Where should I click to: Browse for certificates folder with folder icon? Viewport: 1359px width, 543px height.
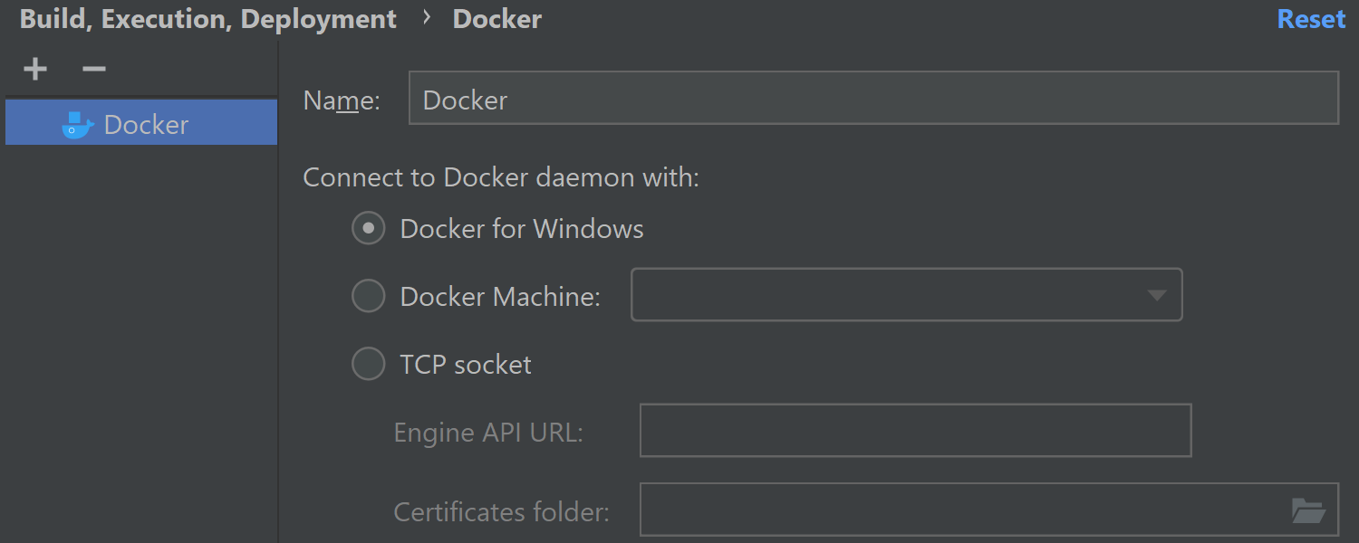pyautogui.click(x=1308, y=510)
